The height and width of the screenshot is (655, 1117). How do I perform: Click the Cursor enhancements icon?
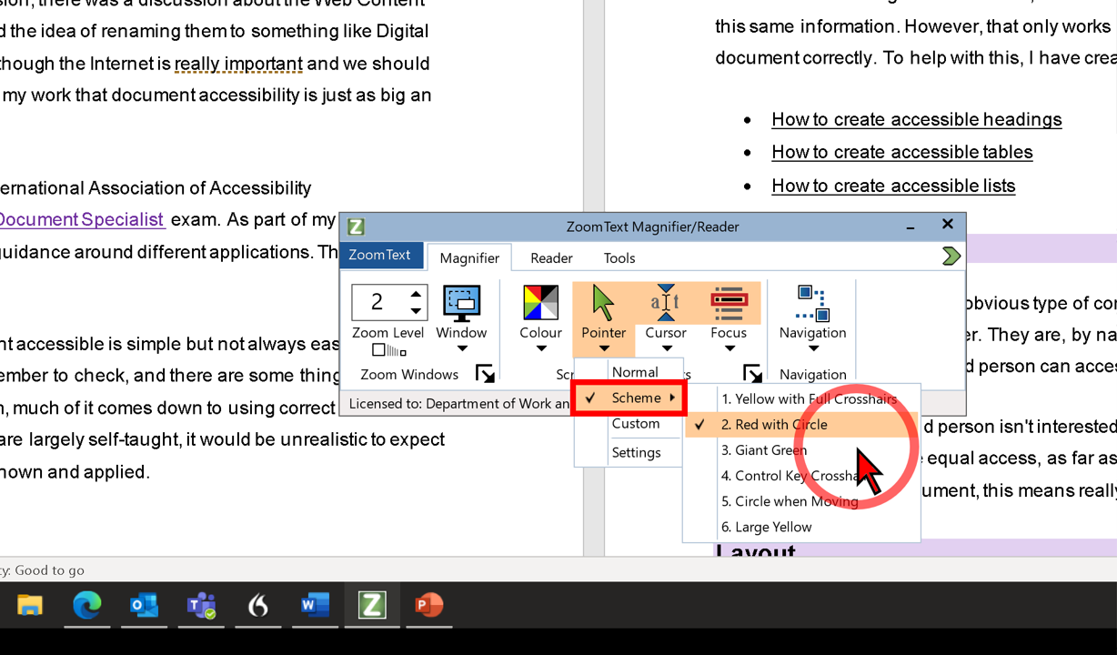(x=666, y=302)
